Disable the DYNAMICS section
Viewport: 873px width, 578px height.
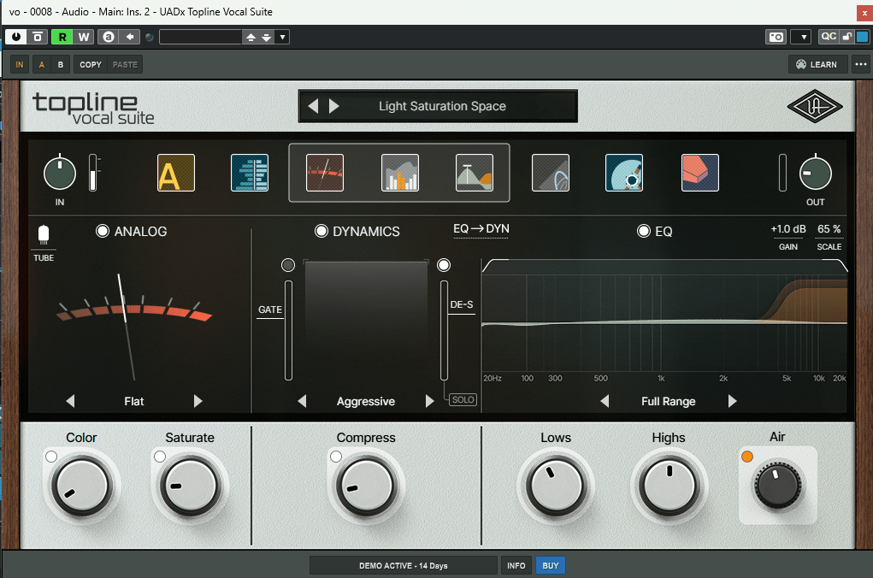(321, 231)
